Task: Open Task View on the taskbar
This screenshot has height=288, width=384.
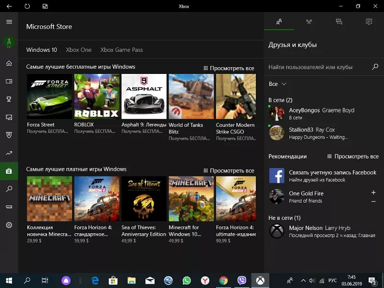Action: point(45,280)
